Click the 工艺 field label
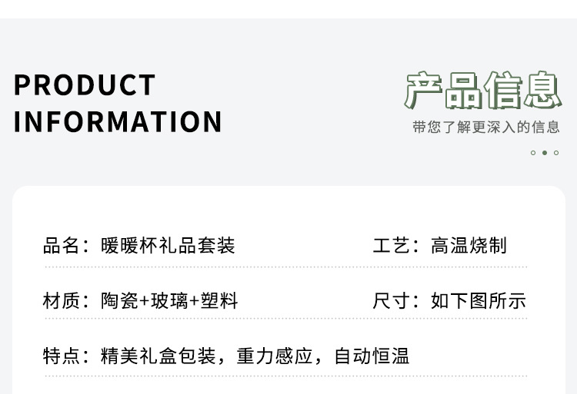Image resolution: width=577 pixels, height=394 pixels. coord(392,246)
